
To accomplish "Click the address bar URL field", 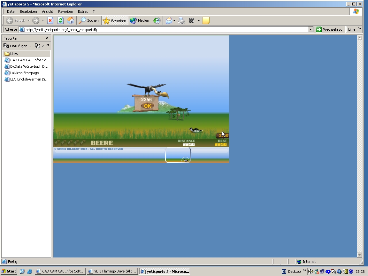I will coord(164,30).
